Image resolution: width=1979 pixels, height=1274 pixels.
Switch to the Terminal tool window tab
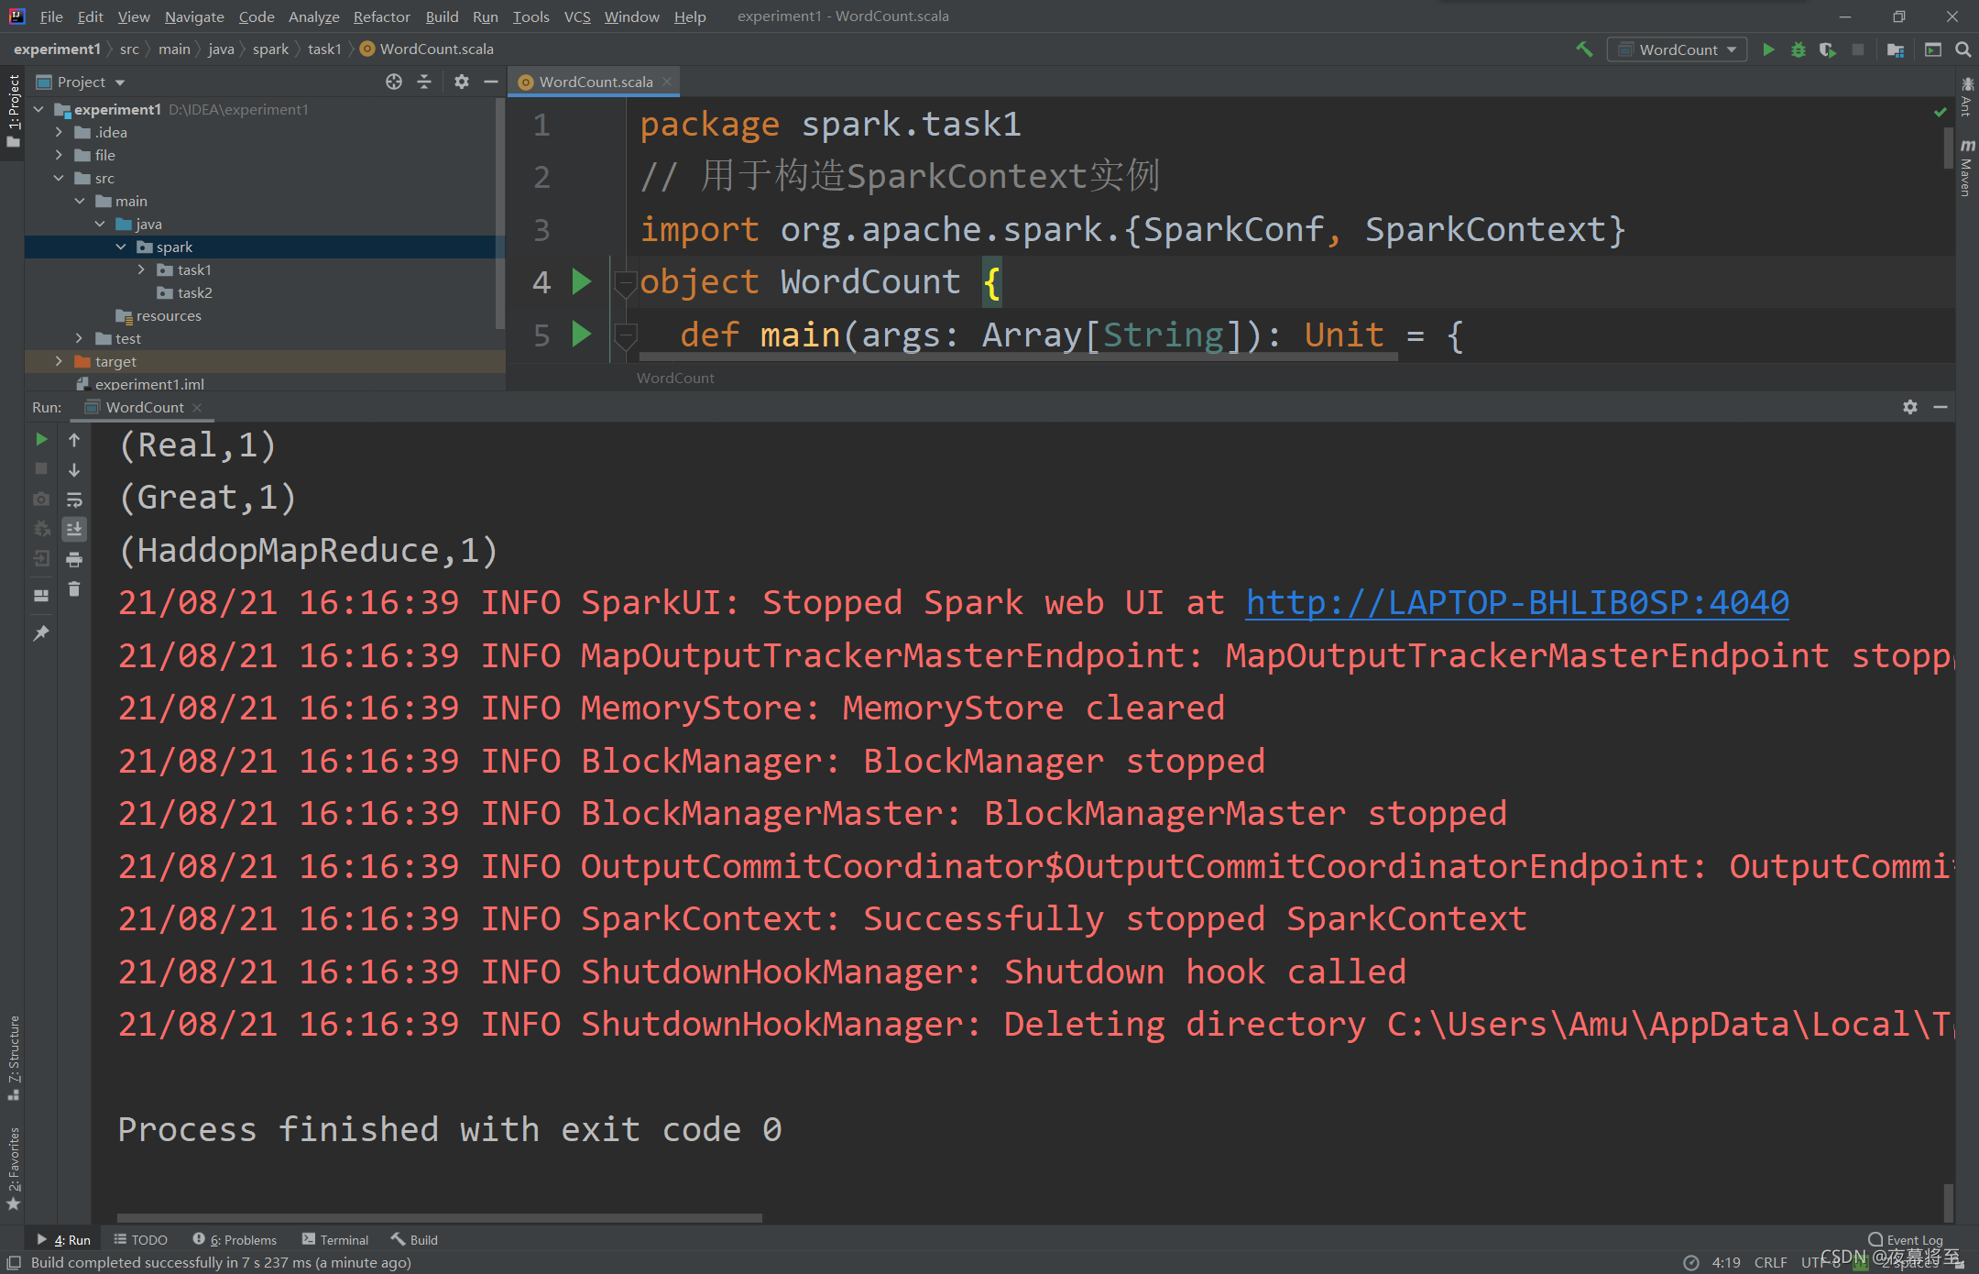335,1239
